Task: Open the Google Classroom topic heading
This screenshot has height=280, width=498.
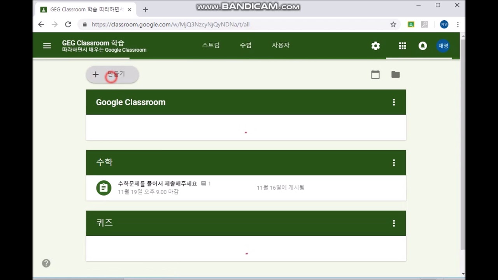Action: [x=131, y=102]
